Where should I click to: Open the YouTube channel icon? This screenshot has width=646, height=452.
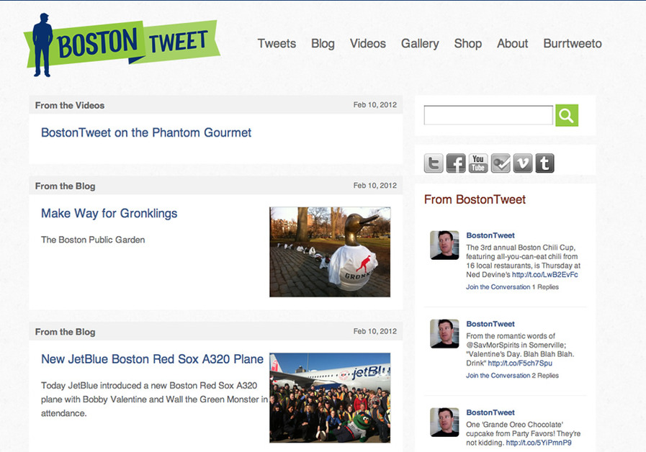(477, 163)
